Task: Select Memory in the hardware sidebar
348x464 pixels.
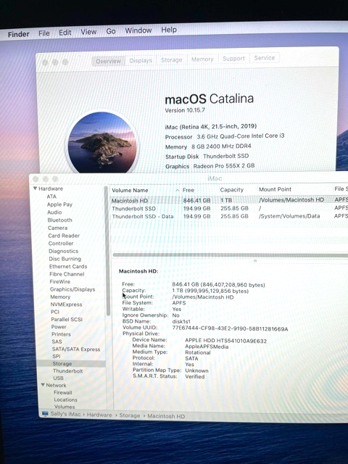Action: pyautogui.click(x=60, y=297)
